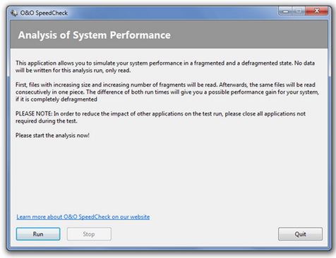336x258 pixels.
Task: Click the 'Please start the analysis now!' line
Action: coord(52,135)
